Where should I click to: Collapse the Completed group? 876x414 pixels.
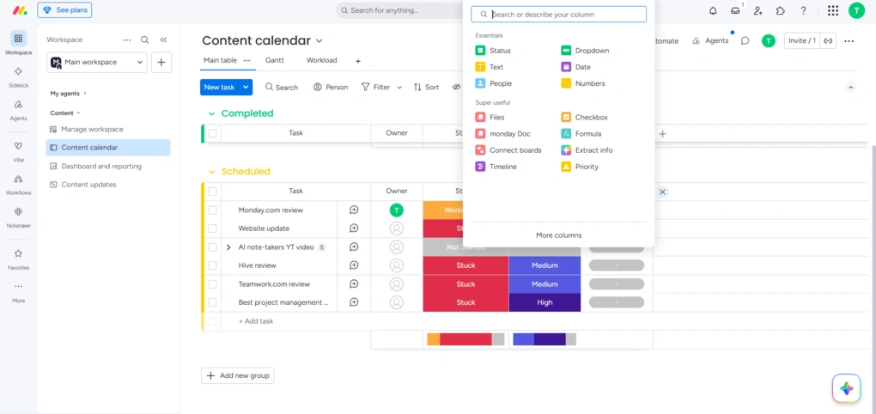[211, 113]
